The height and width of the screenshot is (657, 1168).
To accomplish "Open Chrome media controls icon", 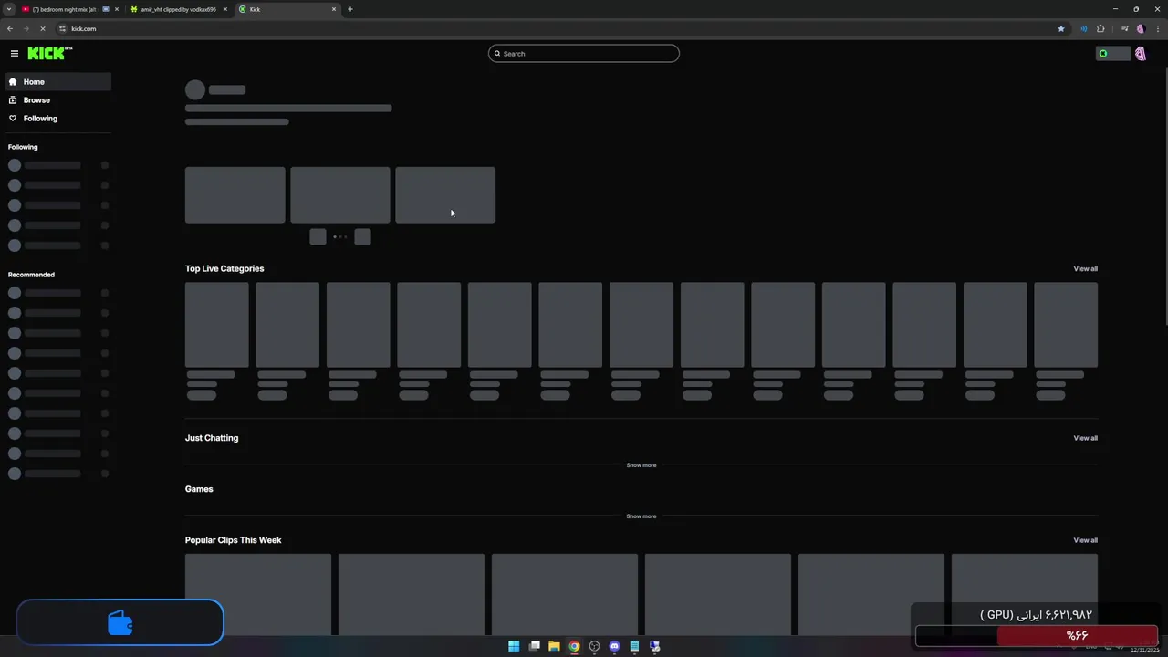I will coord(1124,29).
